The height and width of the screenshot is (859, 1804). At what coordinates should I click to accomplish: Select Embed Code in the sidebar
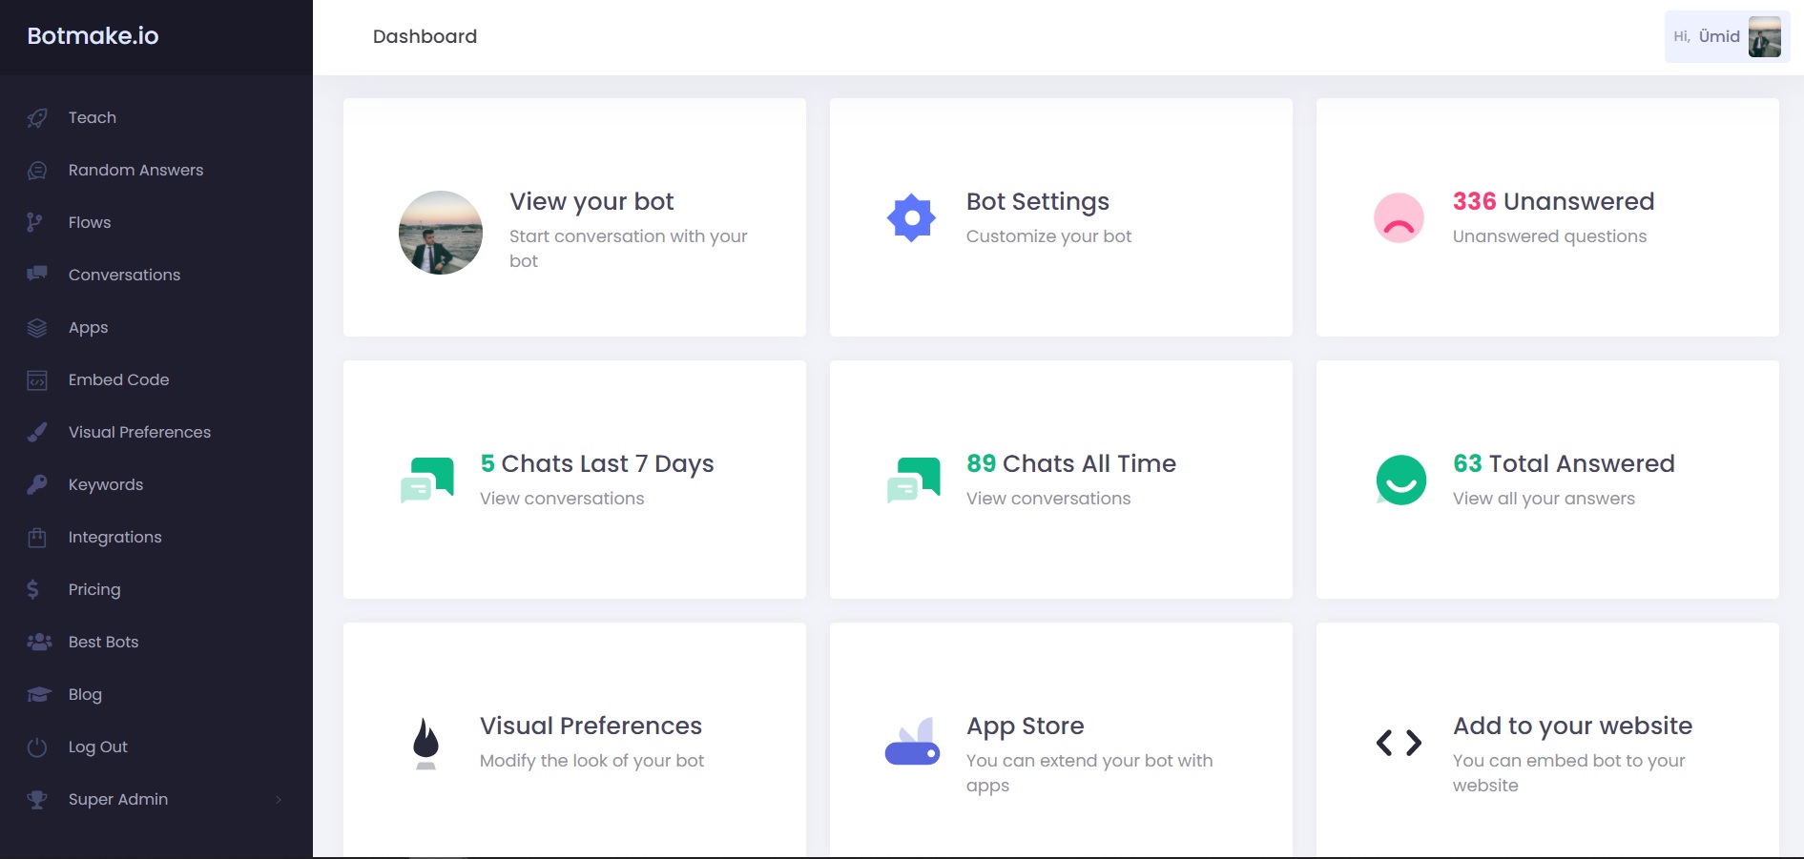click(x=118, y=380)
